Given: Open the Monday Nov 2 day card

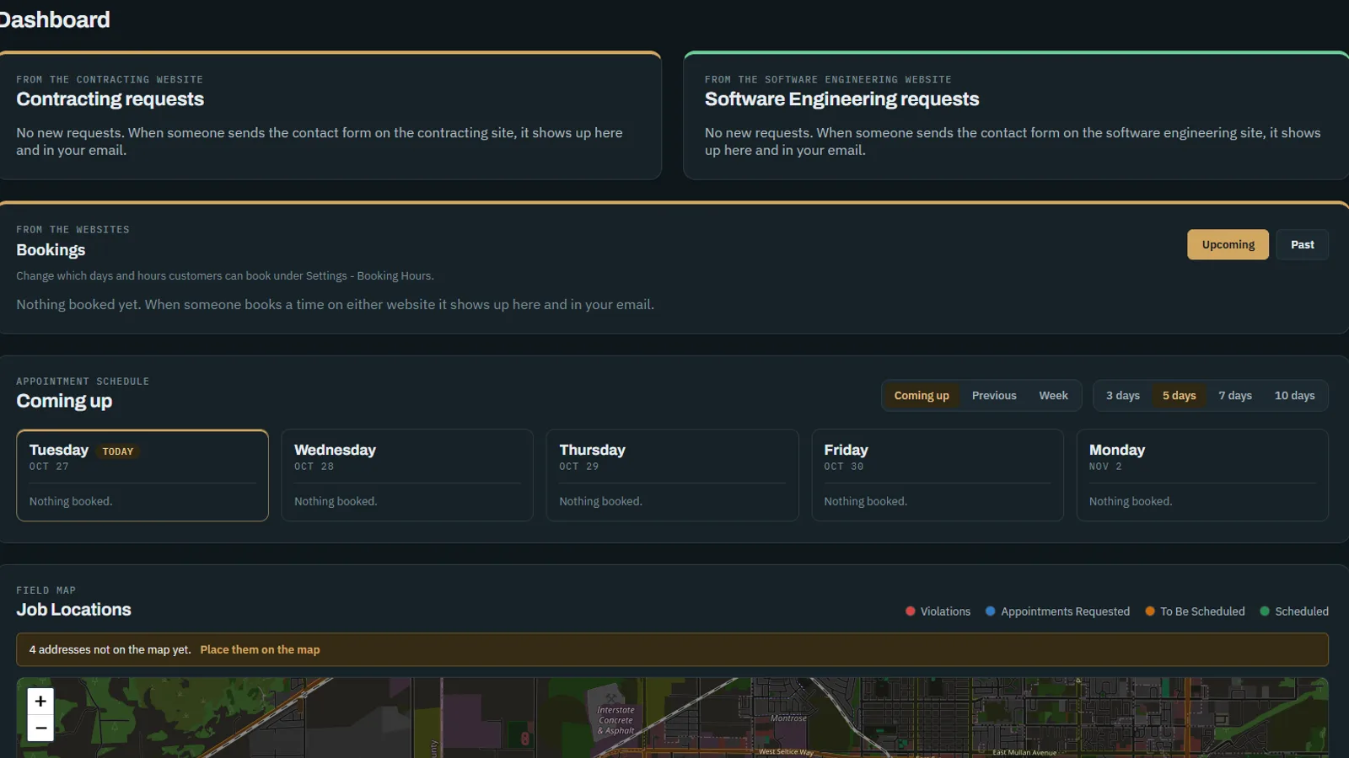Looking at the screenshot, I should [x=1202, y=475].
